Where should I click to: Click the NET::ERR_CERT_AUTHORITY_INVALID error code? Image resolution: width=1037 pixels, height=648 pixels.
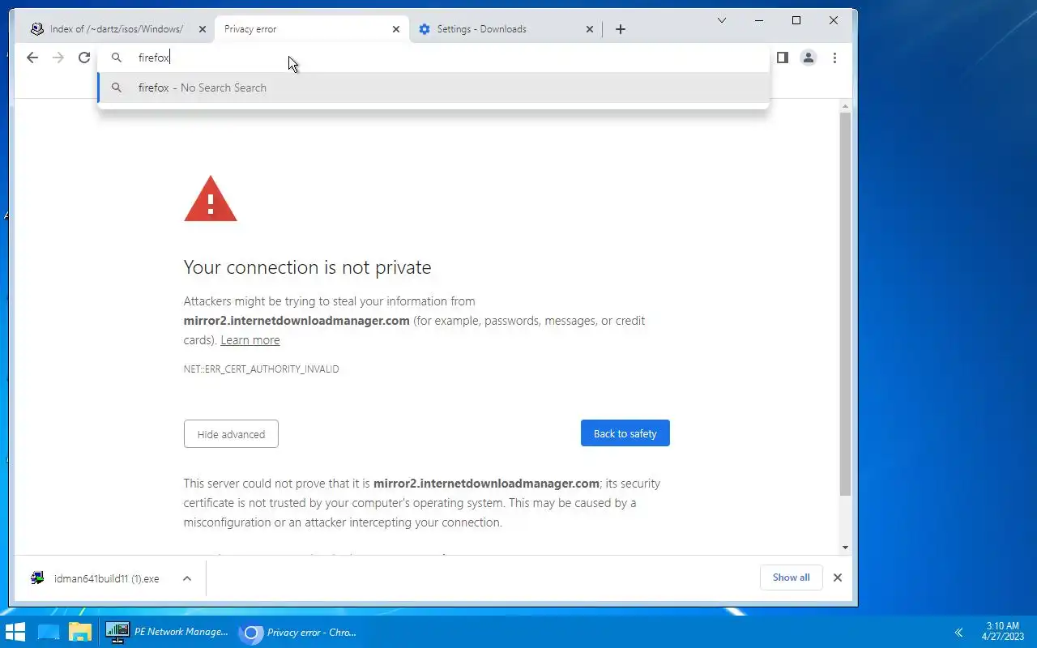pyautogui.click(x=261, y=369)
